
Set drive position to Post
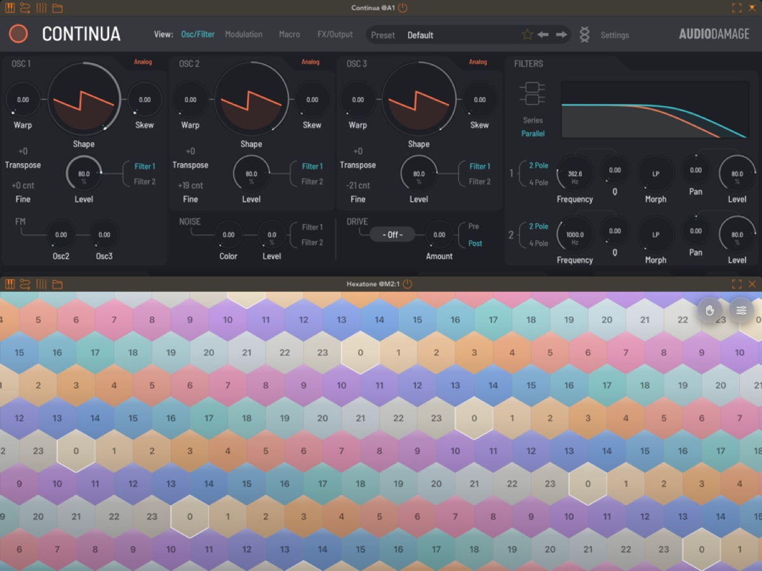click(x=475, y=243)
